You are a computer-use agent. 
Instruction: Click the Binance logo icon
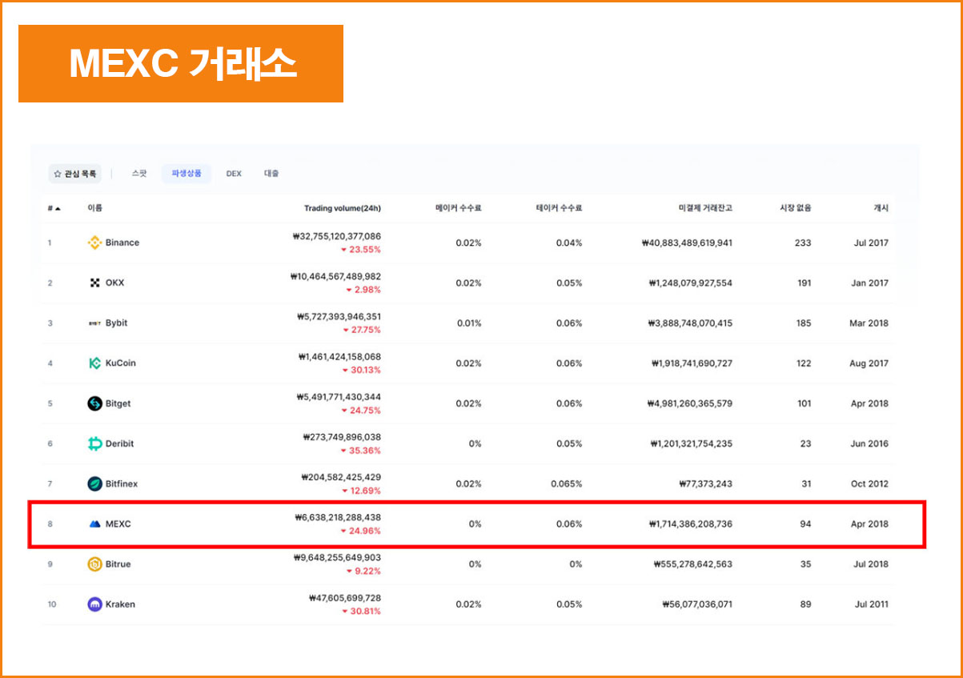pyautogui.click(x=94, y=243)
